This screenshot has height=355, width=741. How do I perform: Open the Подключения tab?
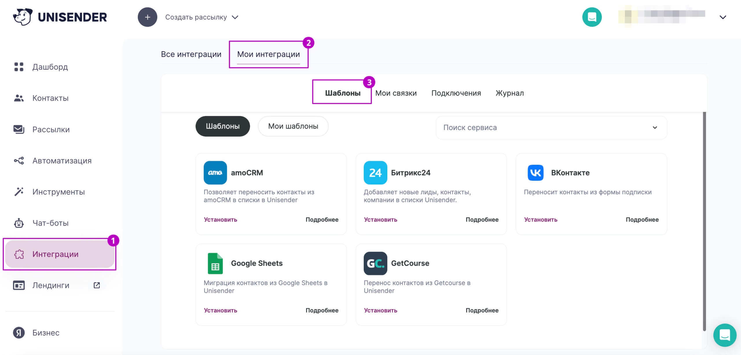(456, 93)
